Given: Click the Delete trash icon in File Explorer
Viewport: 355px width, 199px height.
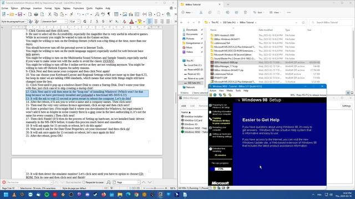Looking at the screenshot, I should 245,12.
